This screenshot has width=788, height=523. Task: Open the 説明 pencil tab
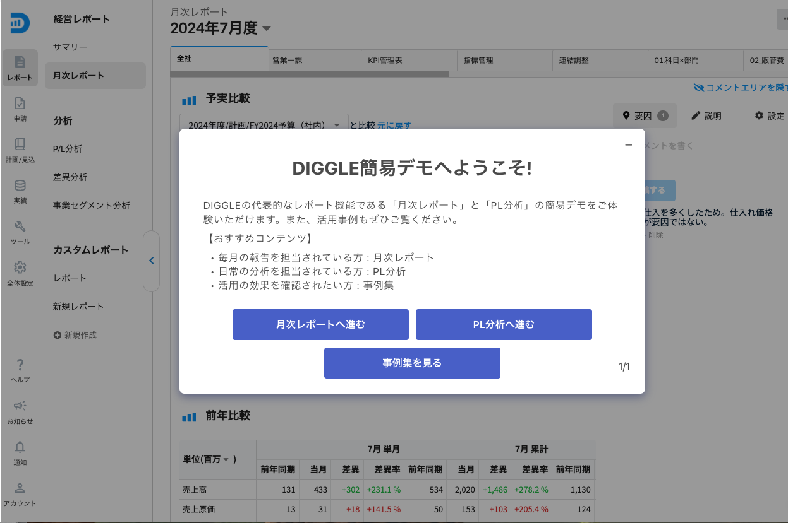click(x=706, y=116)
